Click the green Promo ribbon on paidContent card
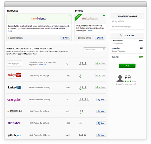 pyautogui.click(x=78, y=17)
